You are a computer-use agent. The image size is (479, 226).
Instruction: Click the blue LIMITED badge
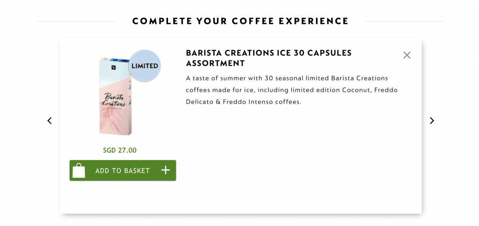[x=145, y=66]
